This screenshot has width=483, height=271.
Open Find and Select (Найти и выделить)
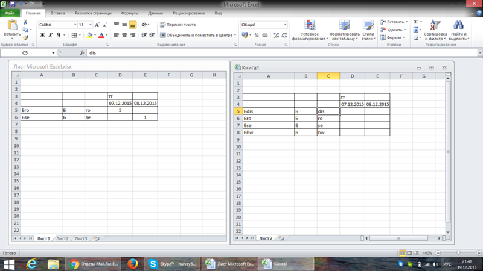tap(459, 30)
